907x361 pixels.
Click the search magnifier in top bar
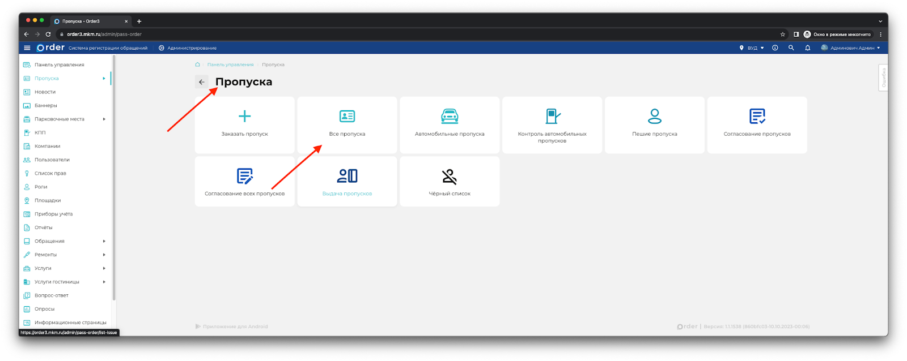click(791, 48)
